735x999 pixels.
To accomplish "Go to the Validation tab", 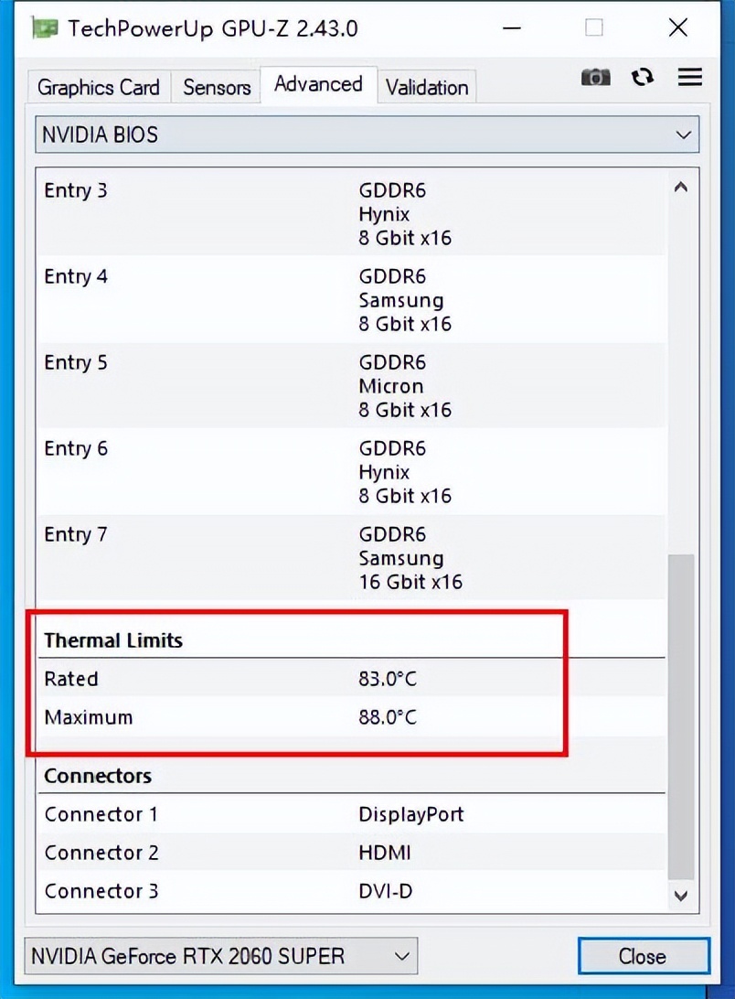I will pyautogui.click(x=427, y=87).
